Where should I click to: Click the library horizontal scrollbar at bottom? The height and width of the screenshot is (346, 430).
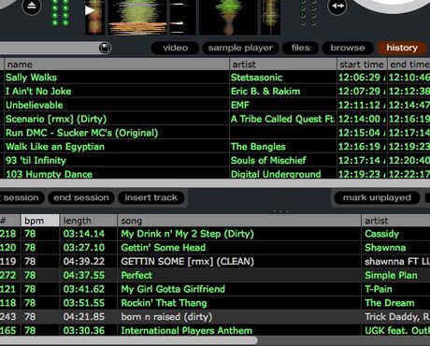(128, 340)
